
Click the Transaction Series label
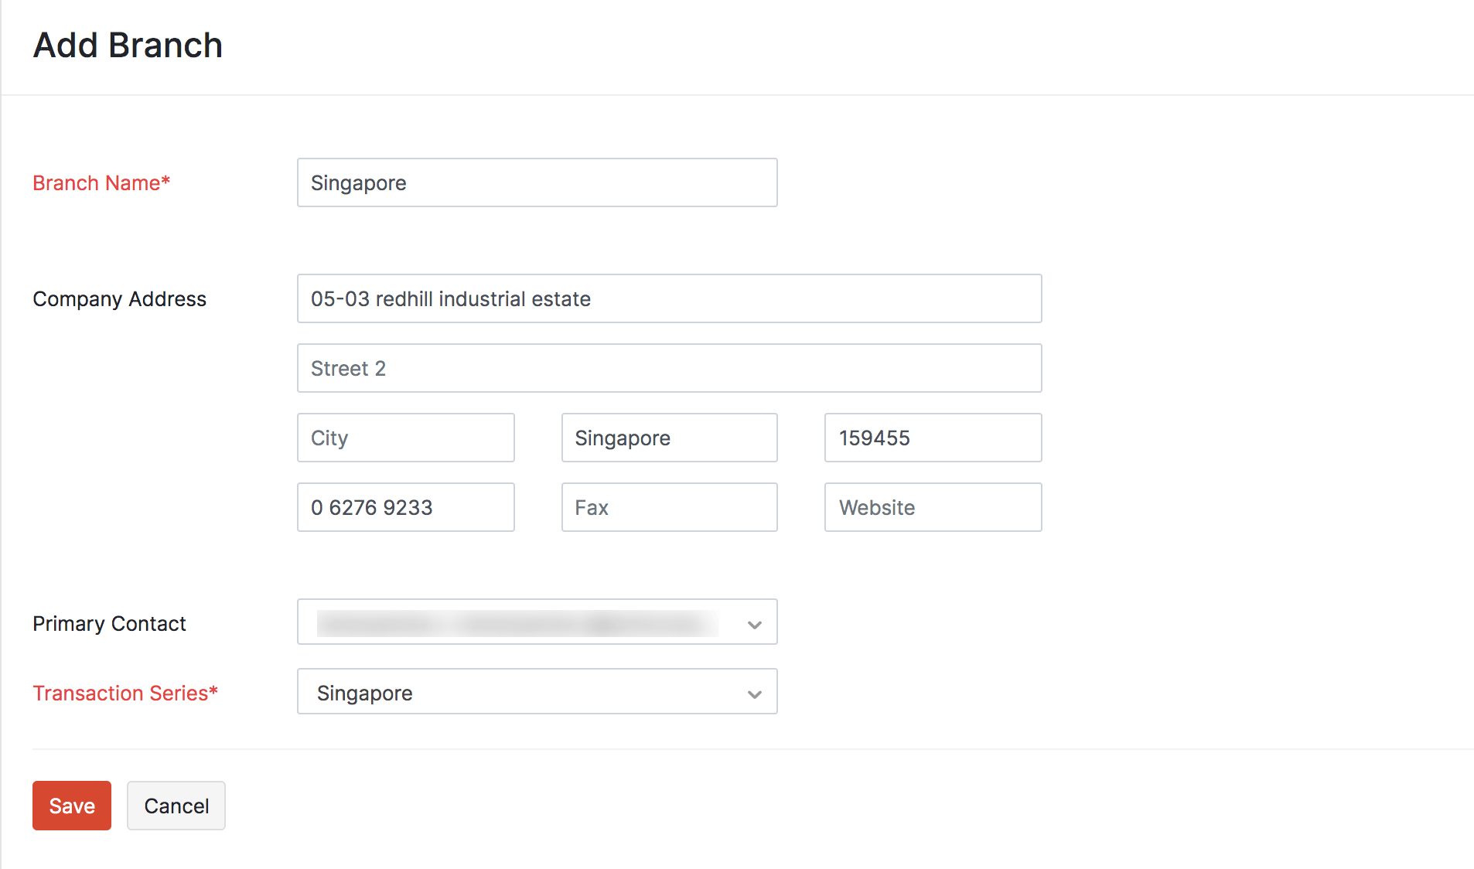coord(125,693)
